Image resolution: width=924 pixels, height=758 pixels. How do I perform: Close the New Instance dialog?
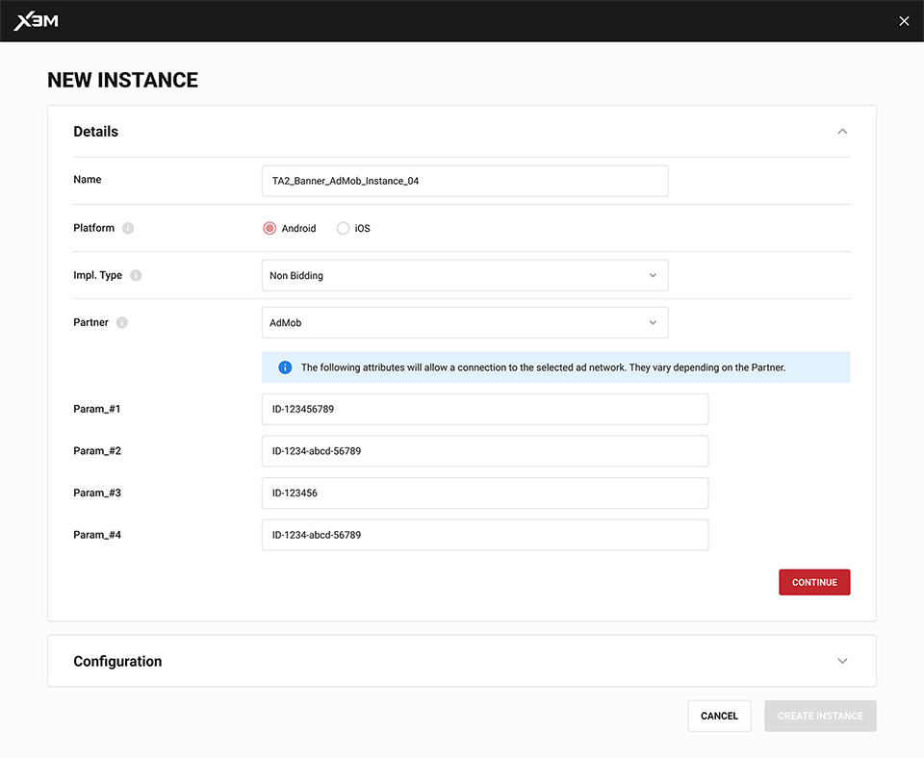coord(904,21)
